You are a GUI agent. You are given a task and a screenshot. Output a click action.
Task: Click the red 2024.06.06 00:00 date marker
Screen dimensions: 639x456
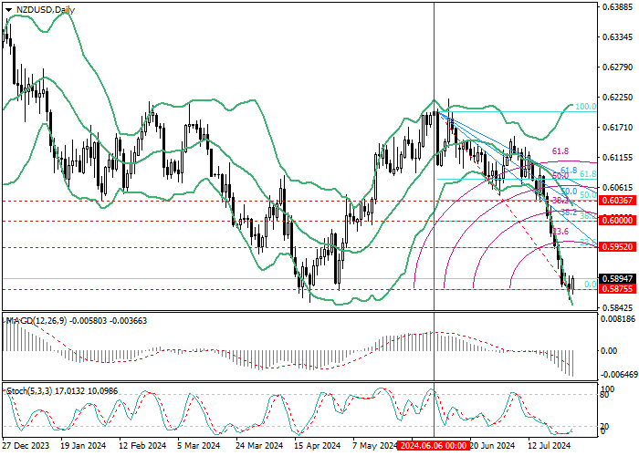pyautogui.click(x=434, y=445)
